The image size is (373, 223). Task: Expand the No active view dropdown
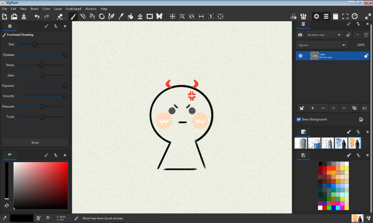324,35
